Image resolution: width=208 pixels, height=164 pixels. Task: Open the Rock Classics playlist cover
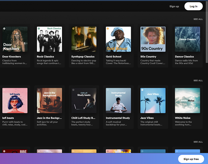[x=49, y=39]
